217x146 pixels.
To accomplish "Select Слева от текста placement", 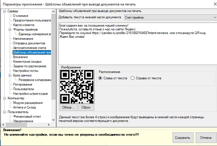I will 113,78.
